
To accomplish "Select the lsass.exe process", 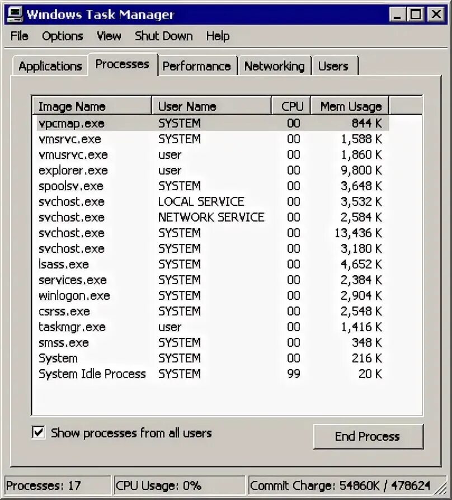I will pyautogui.click(x=213, y=264).
